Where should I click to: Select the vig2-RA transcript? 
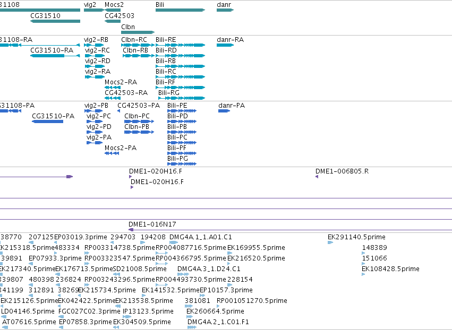95,77
